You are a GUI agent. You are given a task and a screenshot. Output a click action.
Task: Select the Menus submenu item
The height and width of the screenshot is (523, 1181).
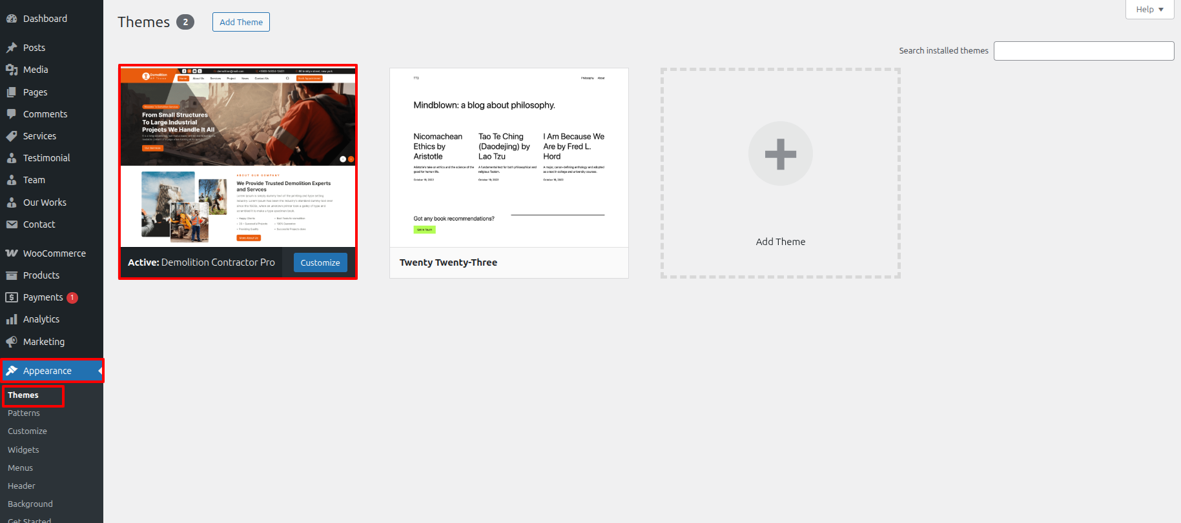(x=20, y=468)
